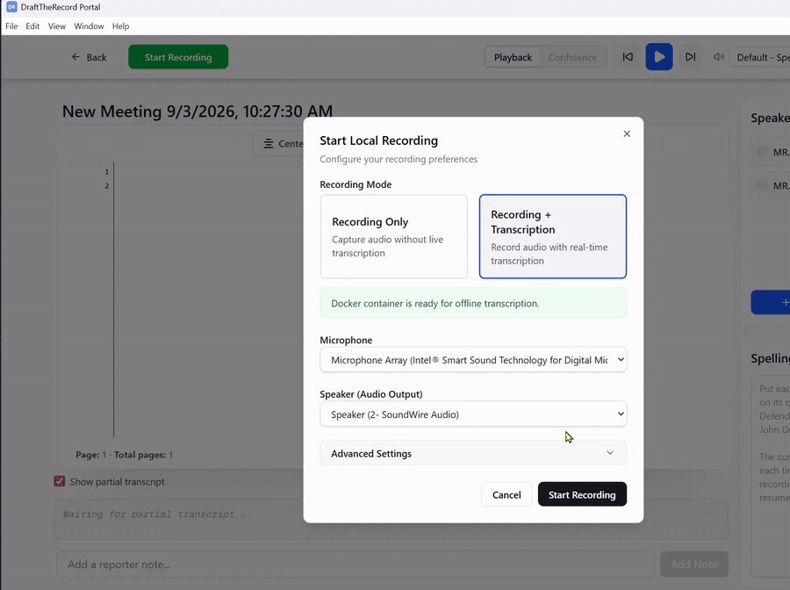The width and height of the screenshot is (790, 590).
Task: Click the Docker container ready message
Action: [473, 303]
